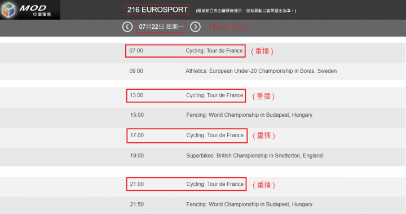Go to previous day with left arrow
406x214 pixels.
point(127,27)
